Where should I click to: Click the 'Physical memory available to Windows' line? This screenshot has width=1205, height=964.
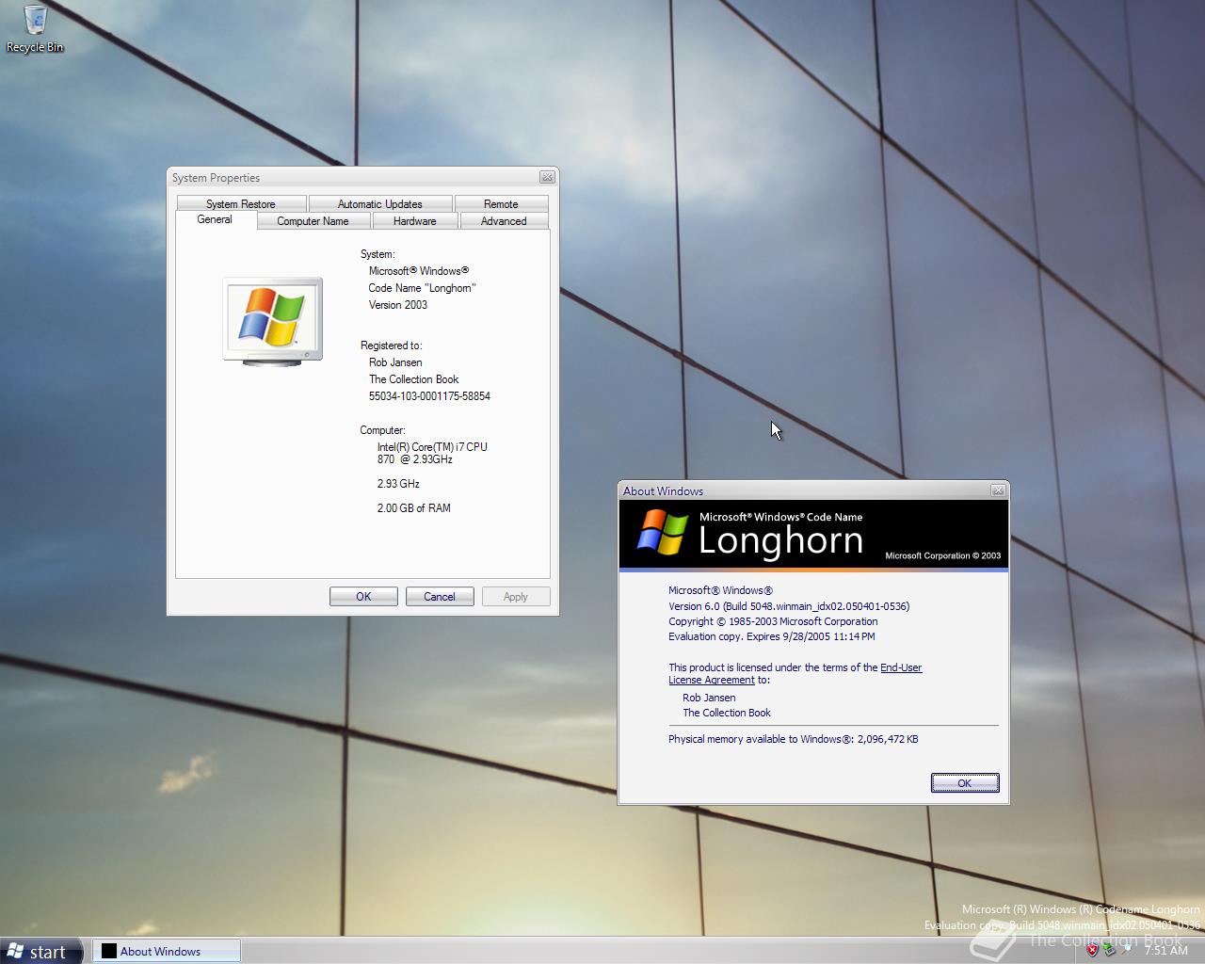pyautogui.click(x=794, y=739)
